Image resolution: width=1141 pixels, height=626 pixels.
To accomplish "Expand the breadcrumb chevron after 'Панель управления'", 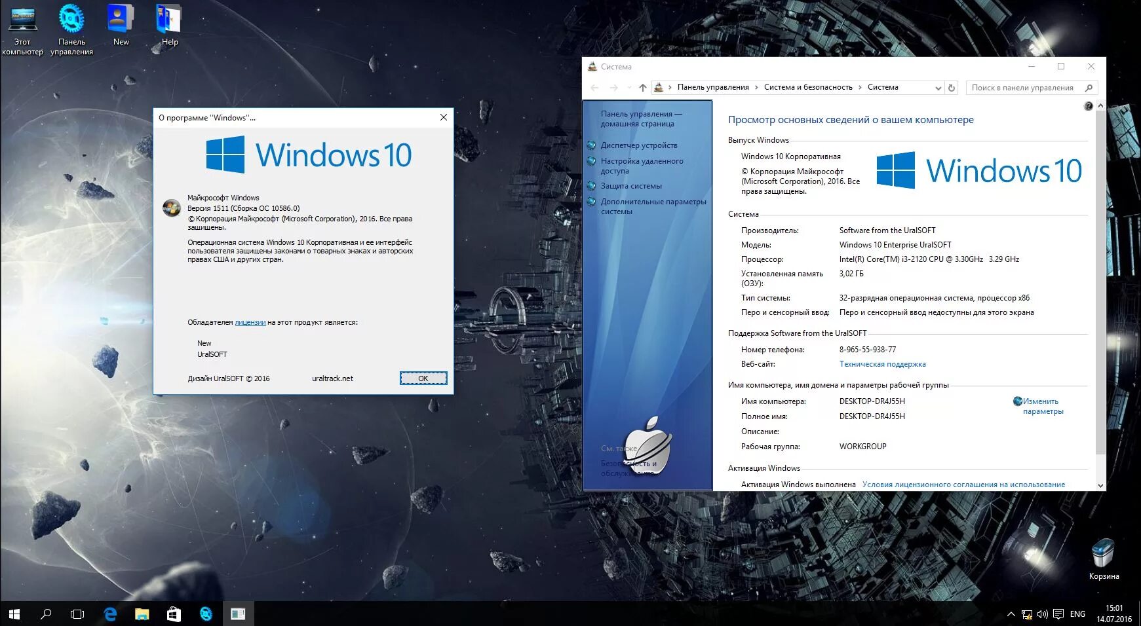I will click(x=756, y=88).
